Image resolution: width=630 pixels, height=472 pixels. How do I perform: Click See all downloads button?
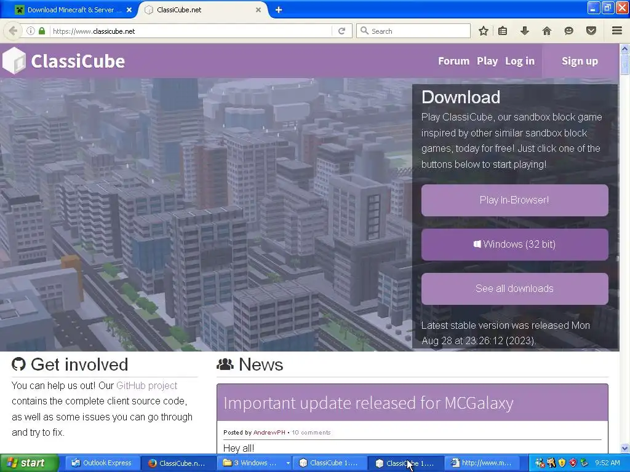click(515, 289)
